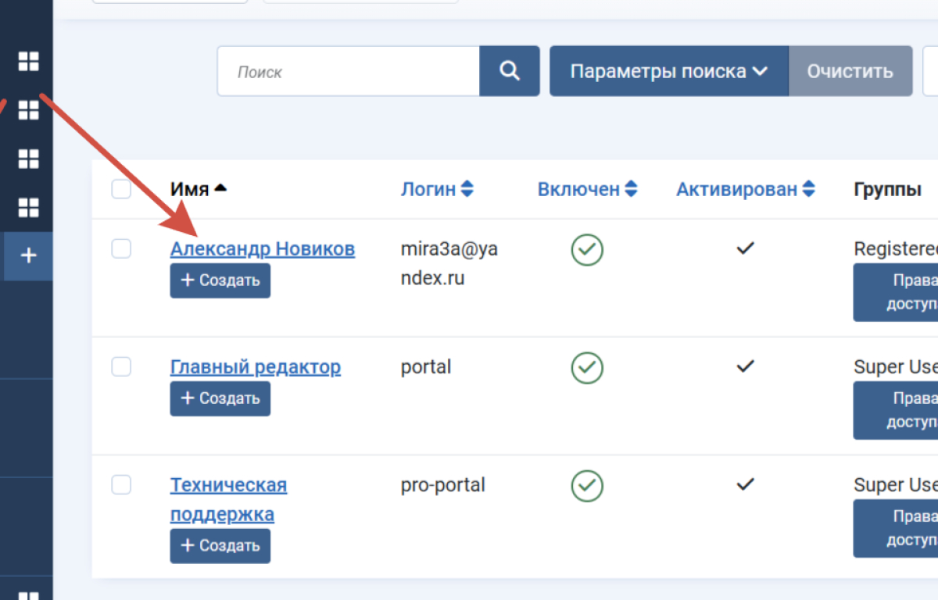Toggle enabled status icon for Техническая поддержка
This screenshot has width=938, height=600.
point(587,485)
